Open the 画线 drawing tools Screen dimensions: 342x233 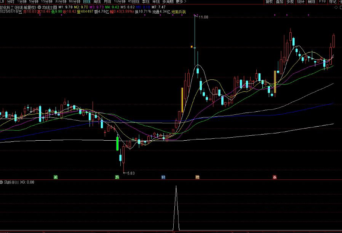pyautogui.click(x=312, y=2)
